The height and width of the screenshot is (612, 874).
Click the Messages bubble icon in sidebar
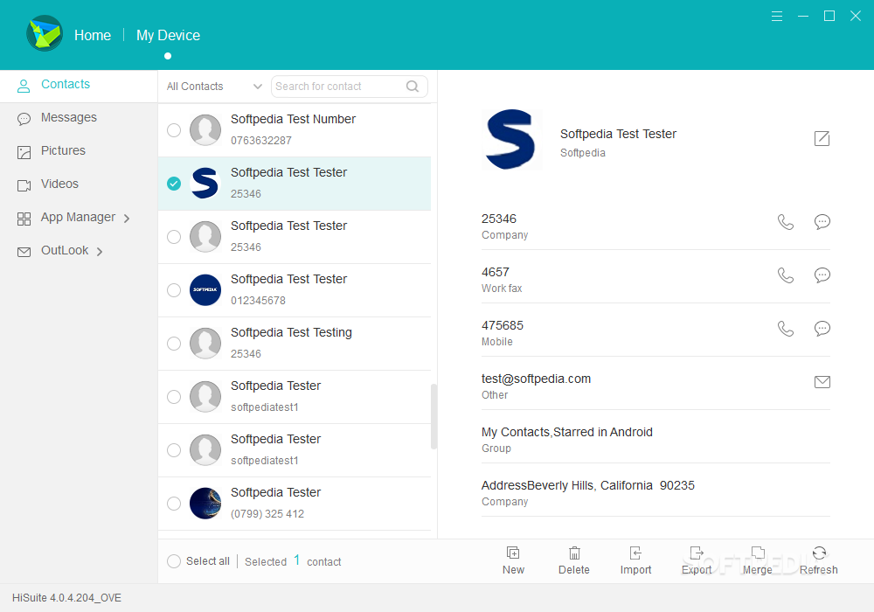[x=24, y=119]
